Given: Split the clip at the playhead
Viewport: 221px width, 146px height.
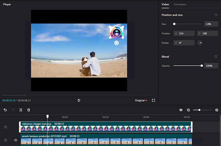Looking at the screenshot, I should pos(21,110).
